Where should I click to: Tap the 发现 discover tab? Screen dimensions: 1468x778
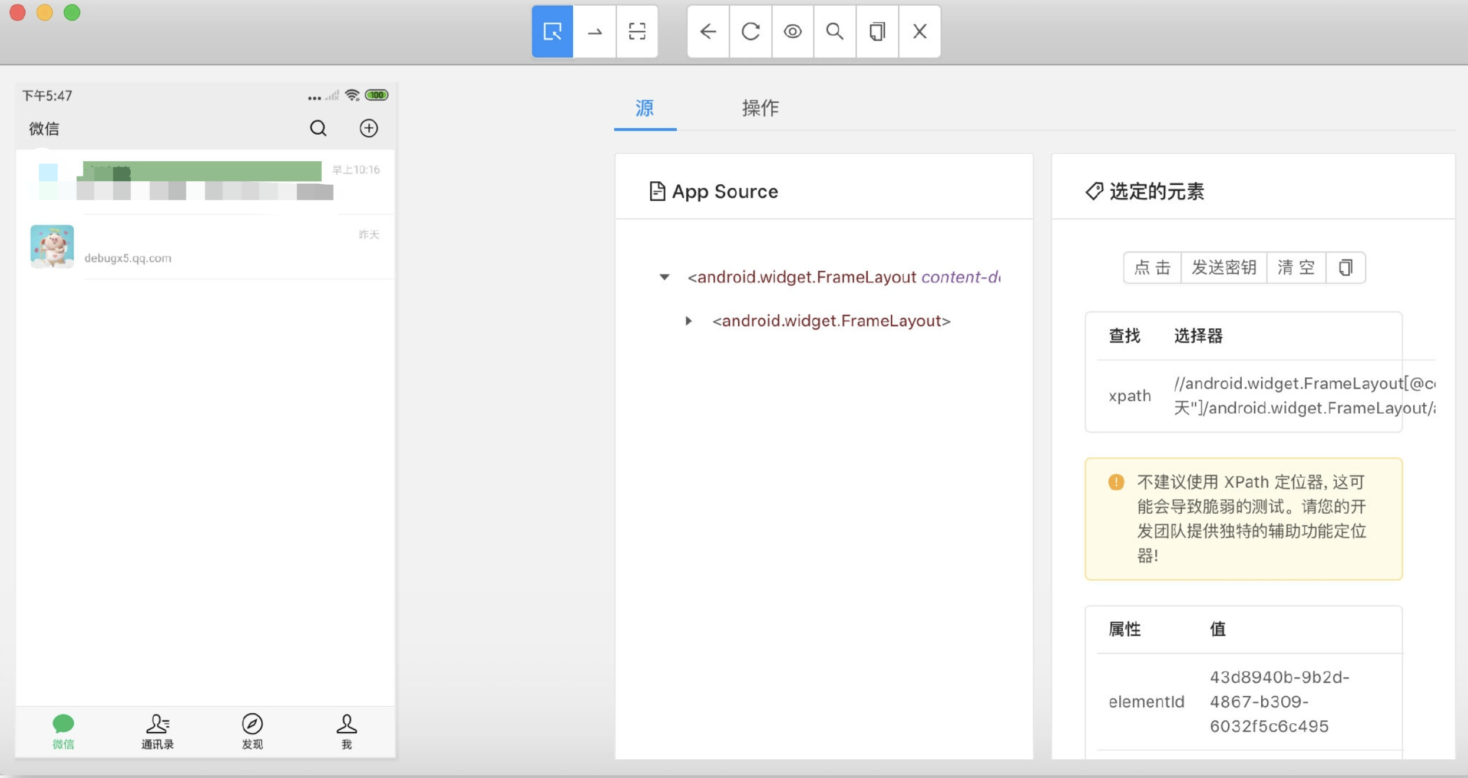[252, 732]
